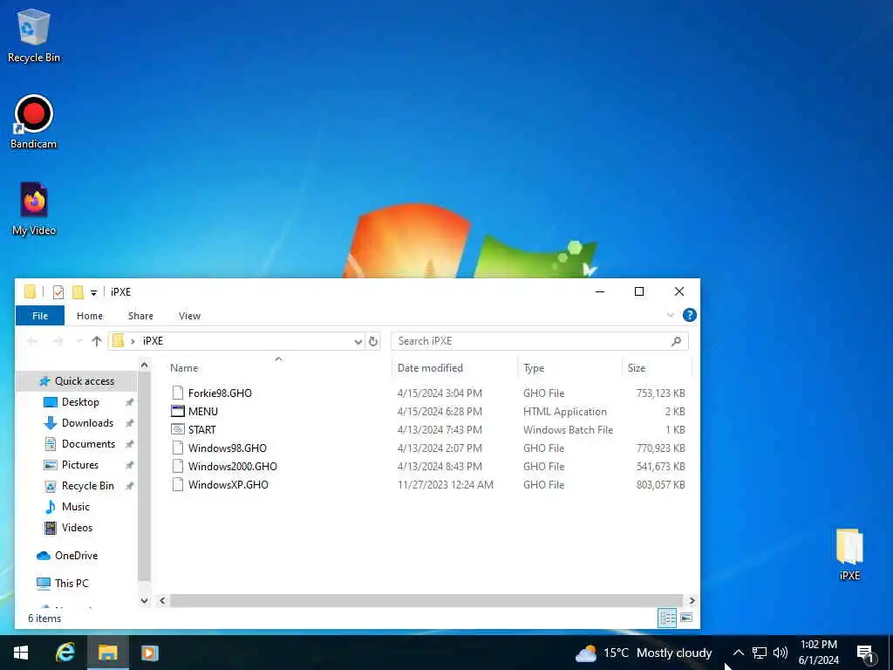This screenshot has height=670, width=893.
Task: Open the Windows Start menu
Action: coord(21,653)
